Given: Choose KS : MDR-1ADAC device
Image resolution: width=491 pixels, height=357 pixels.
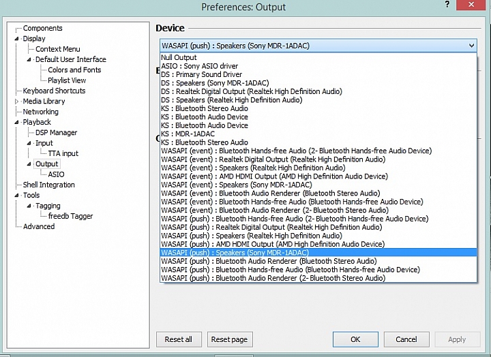Looking at the screenshot, I should click(x=318, y=134).
